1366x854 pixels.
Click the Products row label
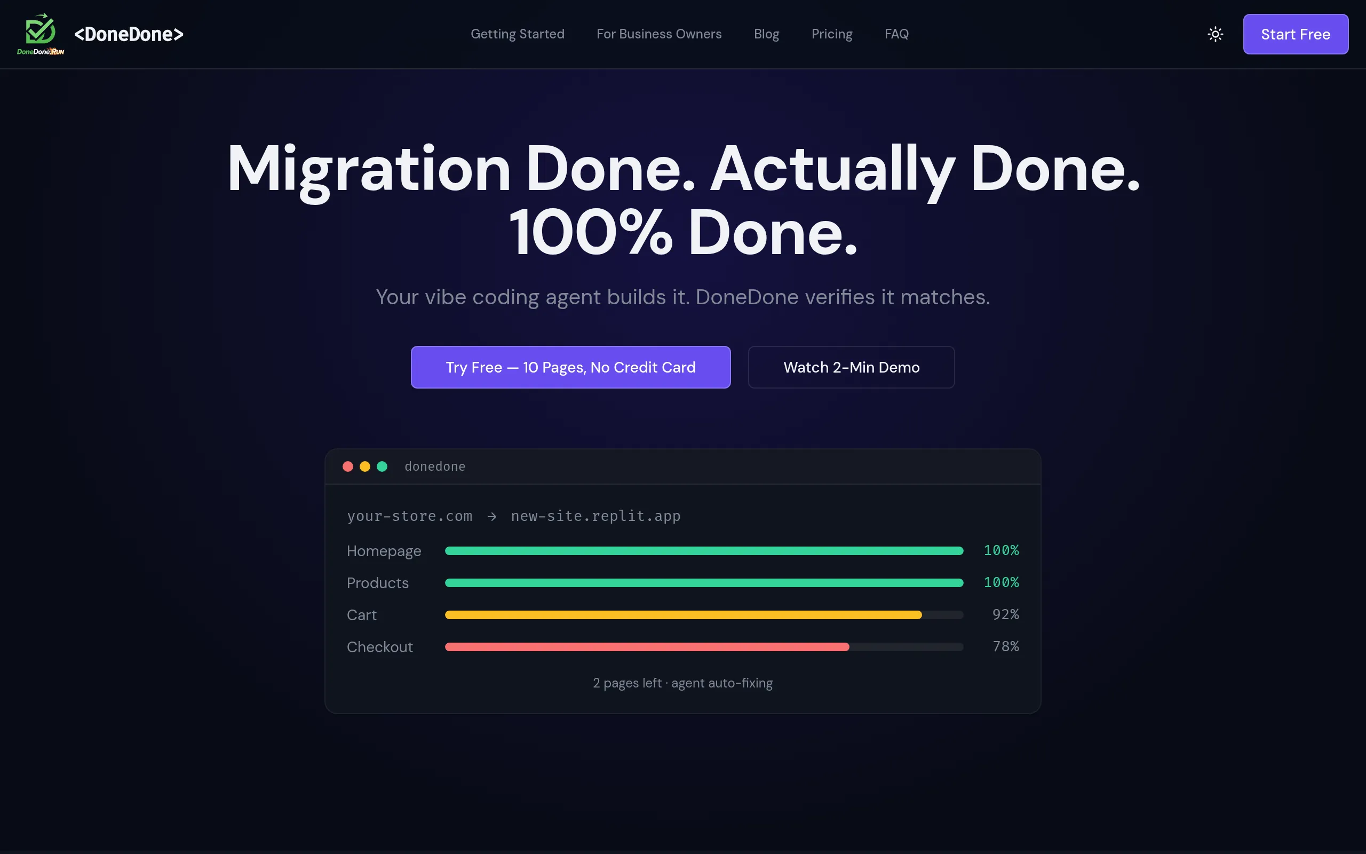378,583
